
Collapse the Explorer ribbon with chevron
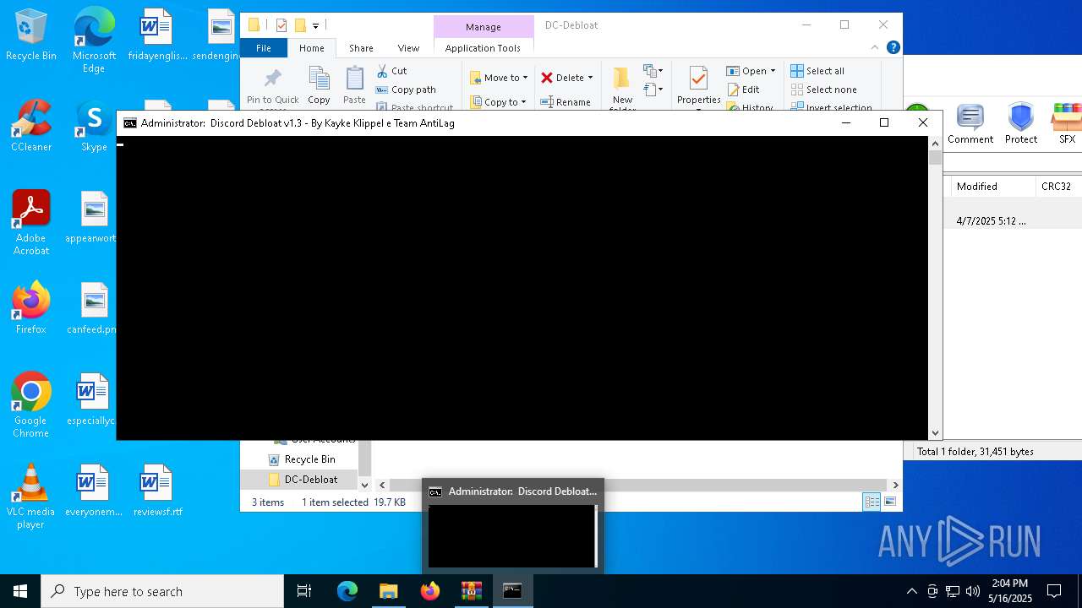(875, 48)
